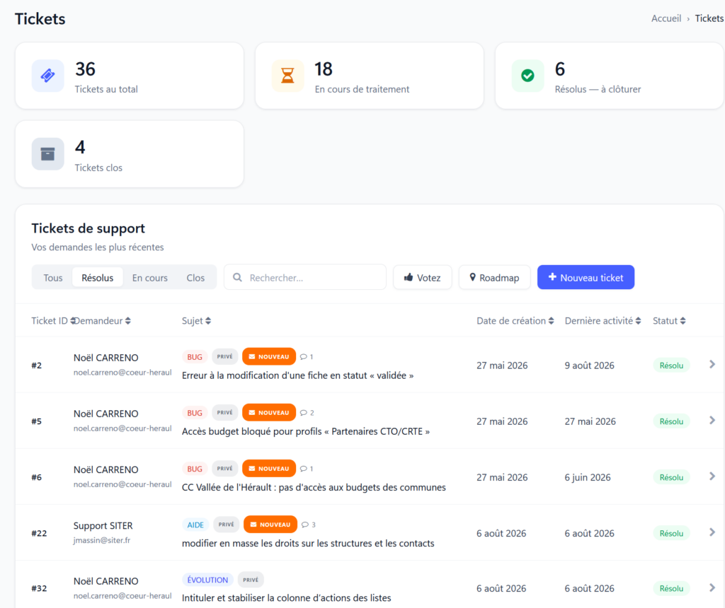The height and width of the screenshot is (608, 725).
Task: Click the NOUVEAU badge on ticket #2
Action: [x=269, y=356]
